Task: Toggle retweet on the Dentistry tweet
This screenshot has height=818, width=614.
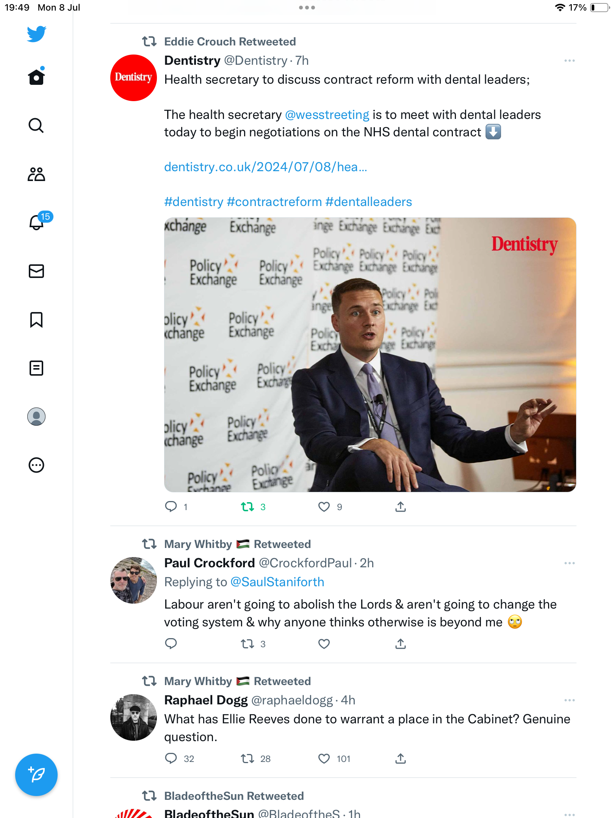Action: (x=247, y=507)
